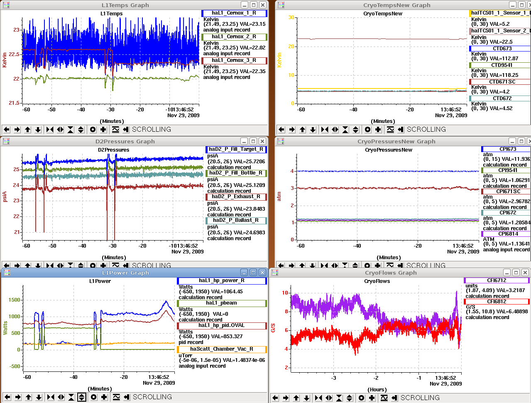Image resolution: width=531 pixels, height=403 pixels.
Task: Click the hourglass vertical zoom icon in CryoFlows Graph
Action: [x=339, y=398]
